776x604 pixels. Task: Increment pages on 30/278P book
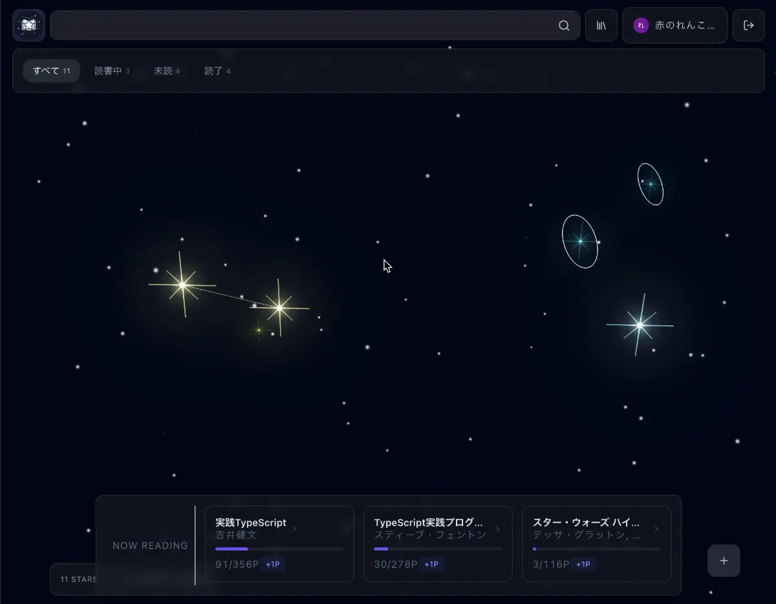[x=431, y=565]
